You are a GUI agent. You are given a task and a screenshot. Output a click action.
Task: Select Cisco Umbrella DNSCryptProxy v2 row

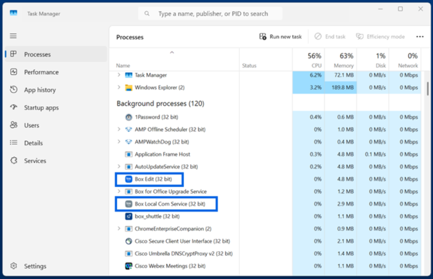coord(265,254)
